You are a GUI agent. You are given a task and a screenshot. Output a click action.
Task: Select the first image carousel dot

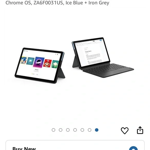pyautogui.click(x=53, y=130)
